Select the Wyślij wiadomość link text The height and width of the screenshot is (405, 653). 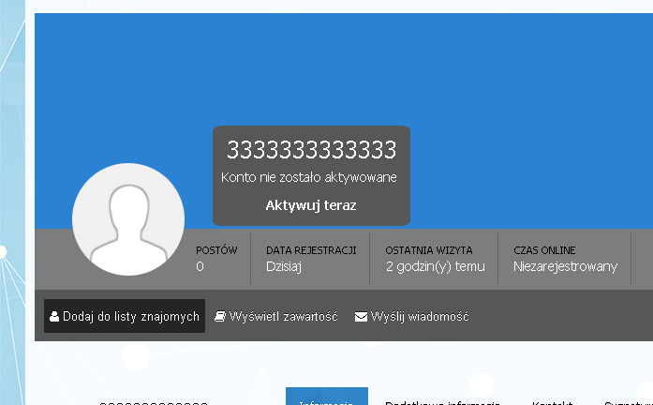coord(420,317)
